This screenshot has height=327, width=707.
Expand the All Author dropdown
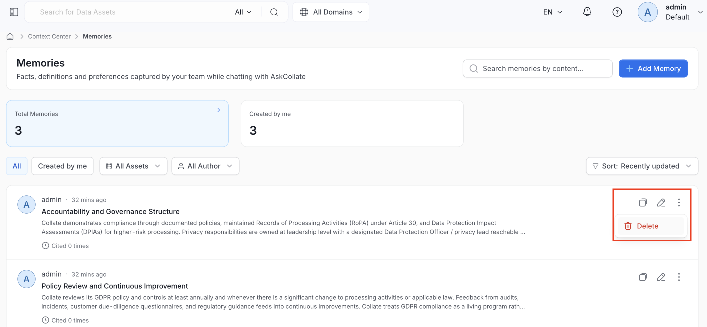tap(205, 166)
